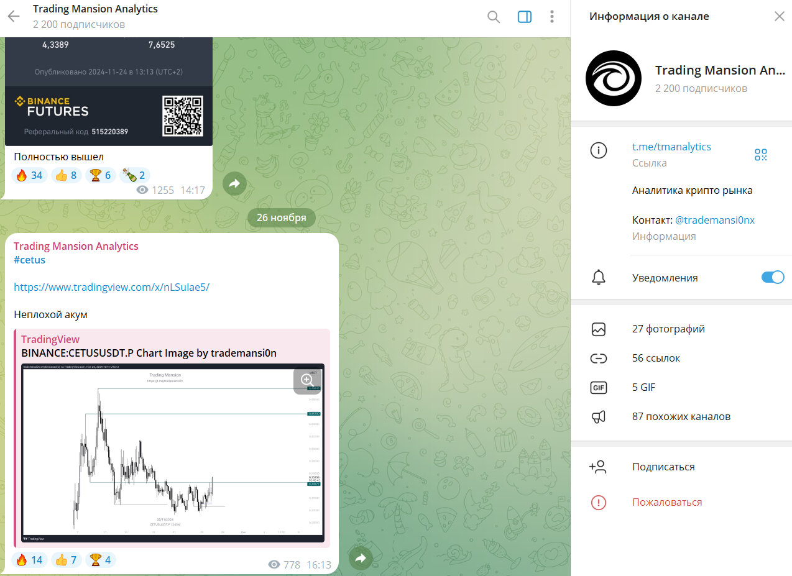Open 27 фотографий media section
The height and width of the screenshot is (576, 792).
point(668,329)
